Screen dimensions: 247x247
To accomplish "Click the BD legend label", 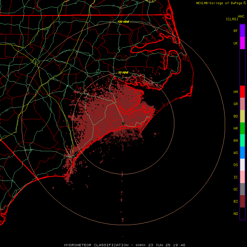I will click(235, 116).
